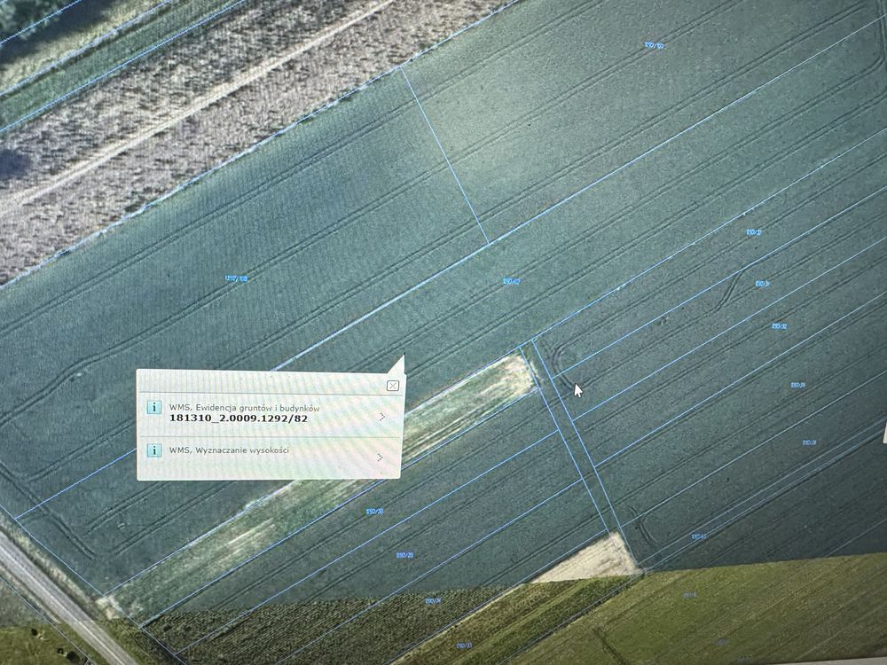Click the parcel label in the field above the popup
Screen dimensions: 887x665
point(236,278)
